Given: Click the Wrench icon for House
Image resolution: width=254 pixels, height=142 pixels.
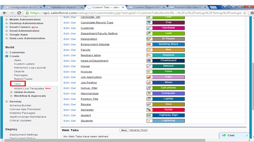Looking at the screenshot, I should [x=149, y=66].
